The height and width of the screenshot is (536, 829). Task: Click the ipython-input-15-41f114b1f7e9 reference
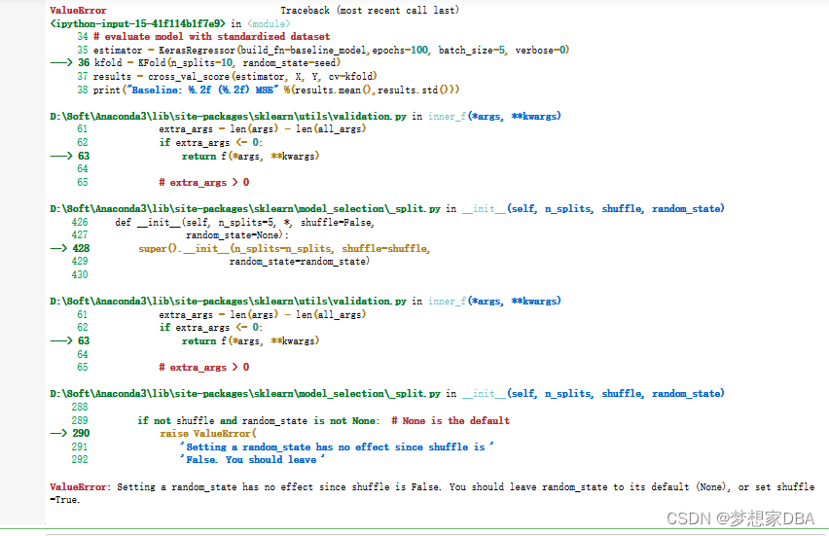tap(137, 23)
